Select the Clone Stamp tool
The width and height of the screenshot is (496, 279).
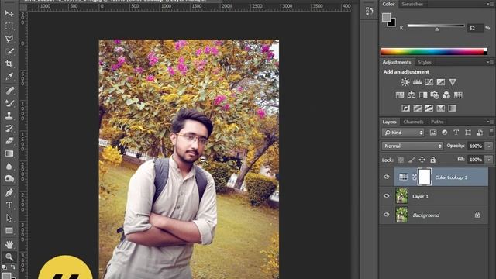click(9, 115)
